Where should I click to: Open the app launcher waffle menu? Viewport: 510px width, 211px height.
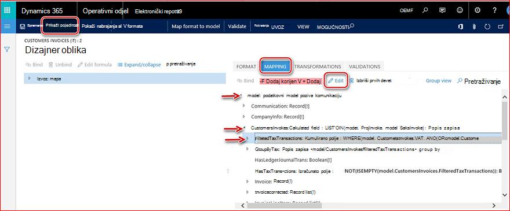pyautogui.click(x=7, y=10)
